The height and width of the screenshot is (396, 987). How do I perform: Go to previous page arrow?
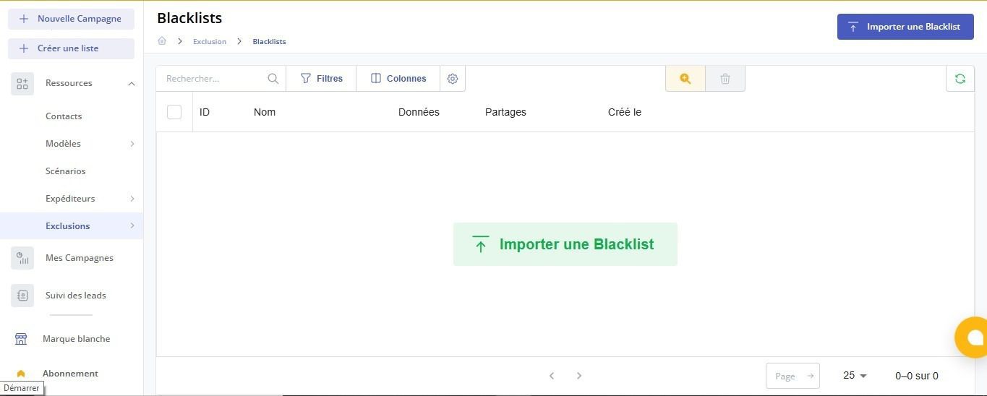pos(552,376)
